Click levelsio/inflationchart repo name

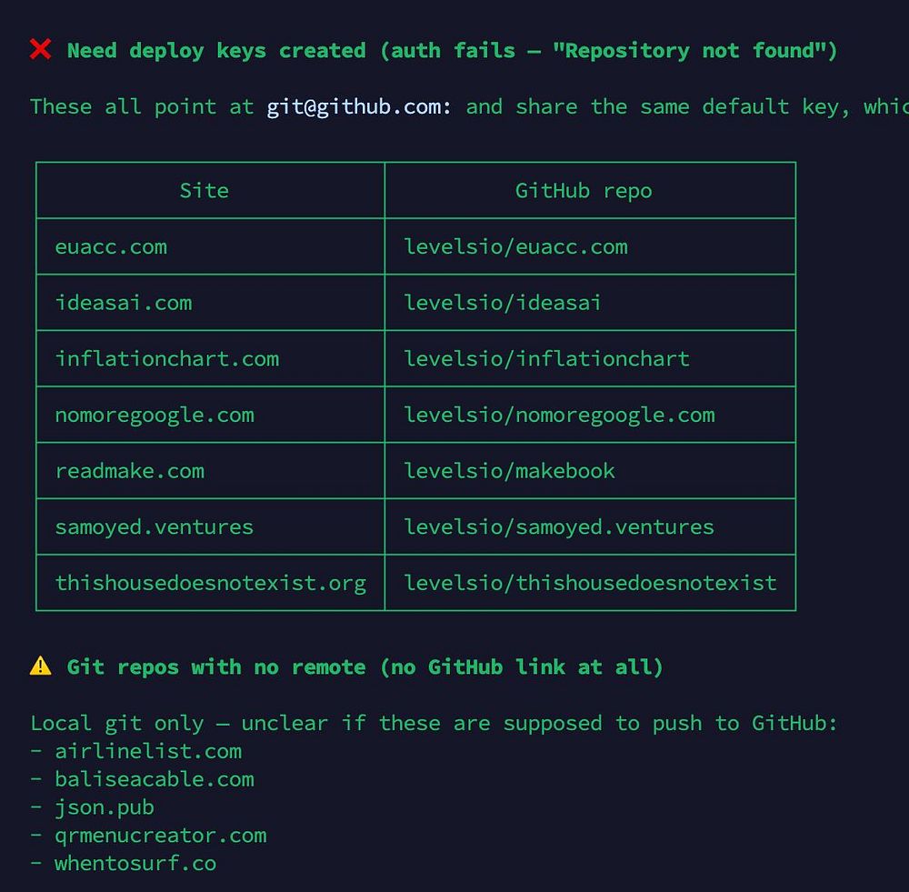(546, 358)
